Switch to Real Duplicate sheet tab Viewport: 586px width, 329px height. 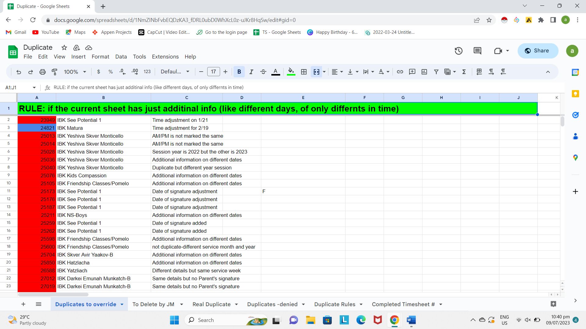pos(211,304)
